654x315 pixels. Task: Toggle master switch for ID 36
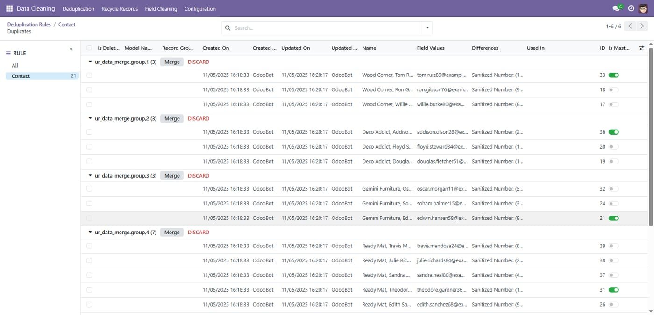614,132
